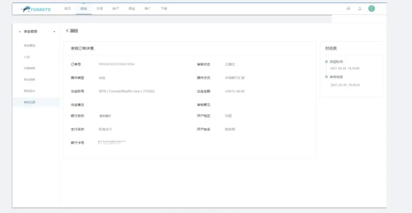Screen dimensions: 412x213
Task: Click the FUNRATS logo
Action: [36, 9]
